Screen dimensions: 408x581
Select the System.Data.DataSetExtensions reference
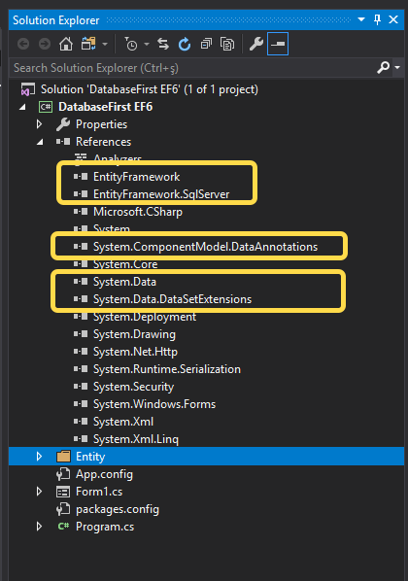(x=172, y=299)
